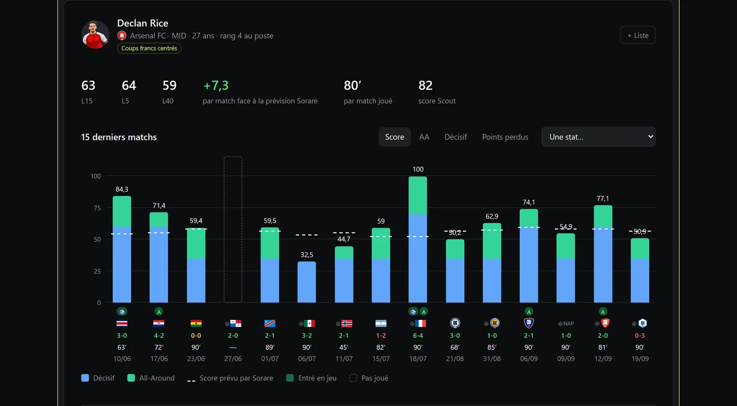Click the Panama flag for 27/06 match

click(236, 324)
